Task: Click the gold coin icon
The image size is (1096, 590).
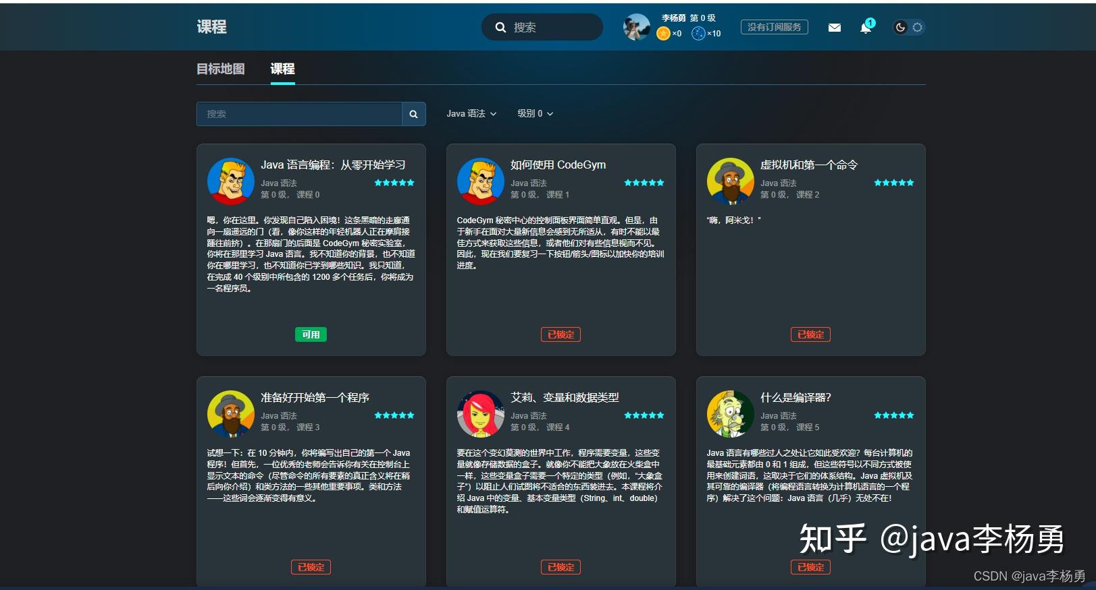Action: click(x=663, y=33)
